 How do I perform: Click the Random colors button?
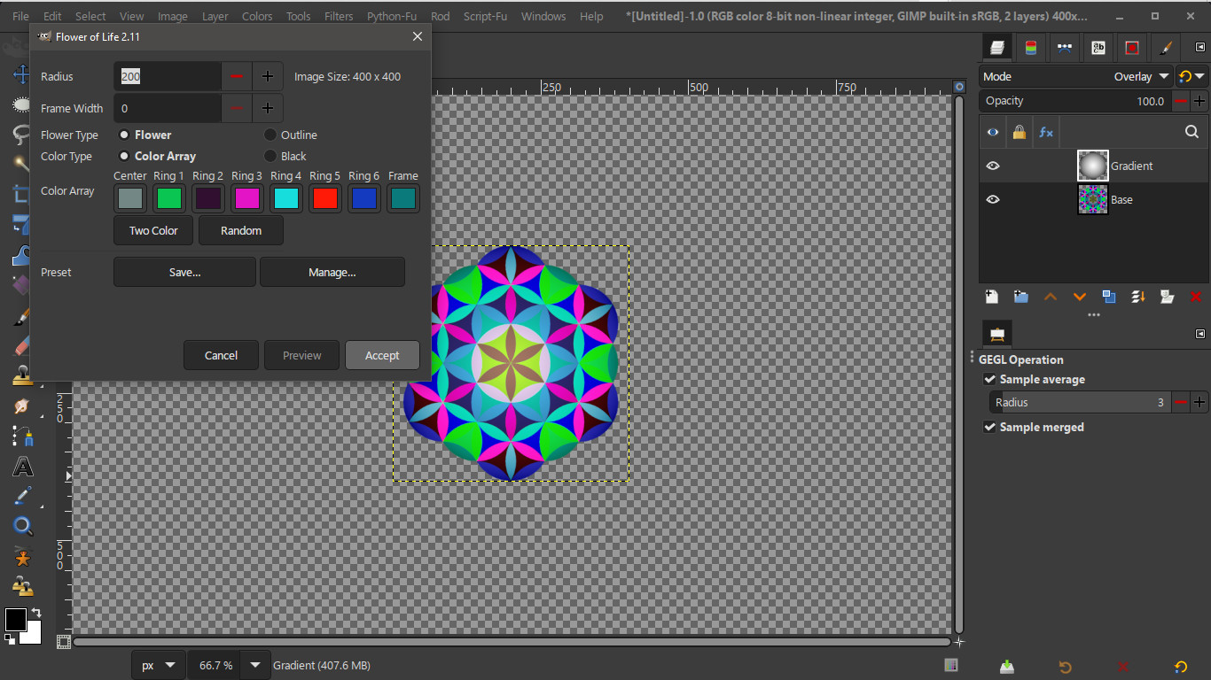[x=241, y=230]
